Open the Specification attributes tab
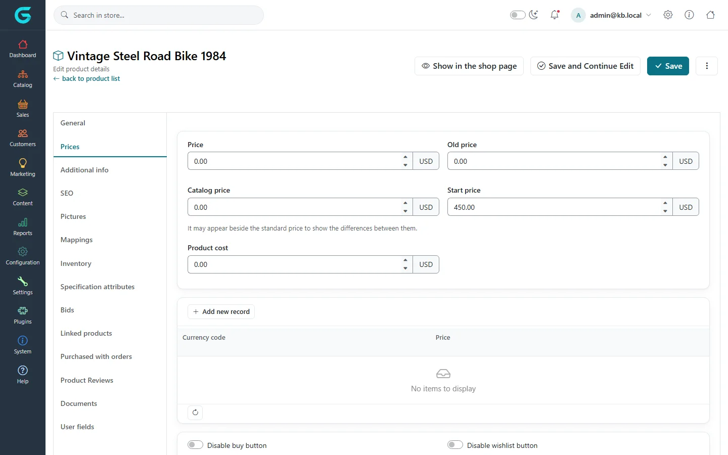The image size is (728, 455). pos(110,287)
